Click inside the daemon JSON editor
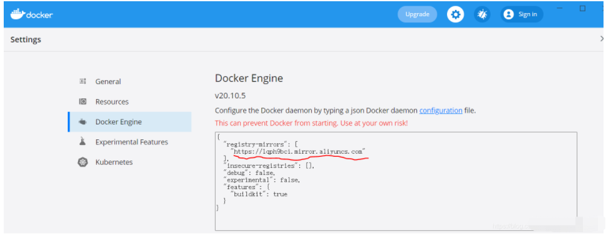611x234 pixels. click(x=396, y=181)
